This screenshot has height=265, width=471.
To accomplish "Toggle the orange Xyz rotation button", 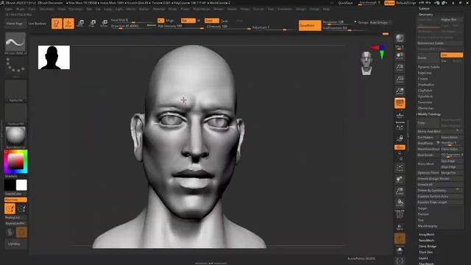I will click(400, 147).
